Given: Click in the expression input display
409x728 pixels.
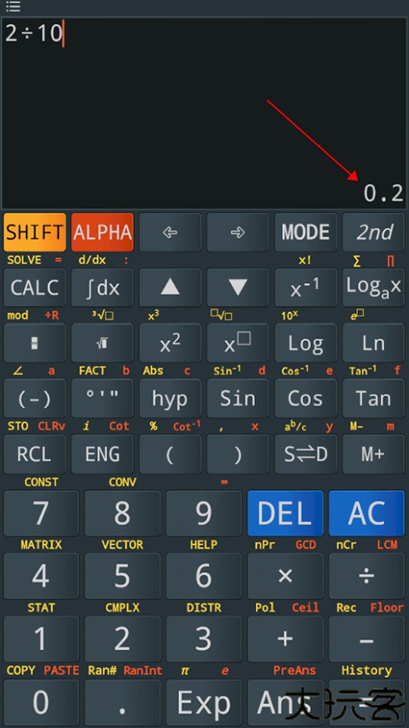Looking at the screenshot, I should click(x=204, y=113).
